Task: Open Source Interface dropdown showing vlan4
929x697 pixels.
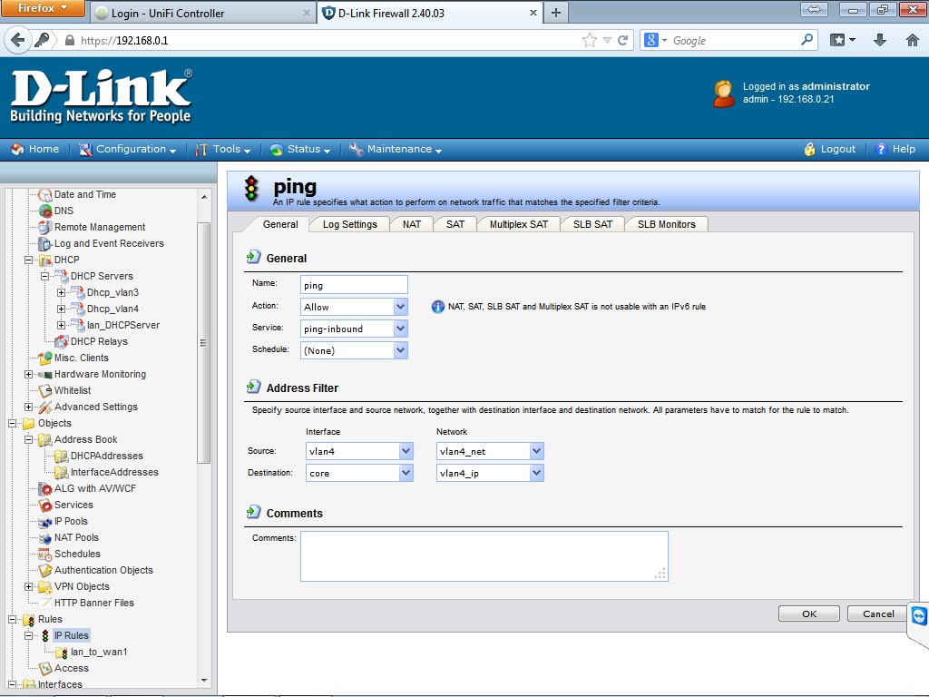Action: 406,451
